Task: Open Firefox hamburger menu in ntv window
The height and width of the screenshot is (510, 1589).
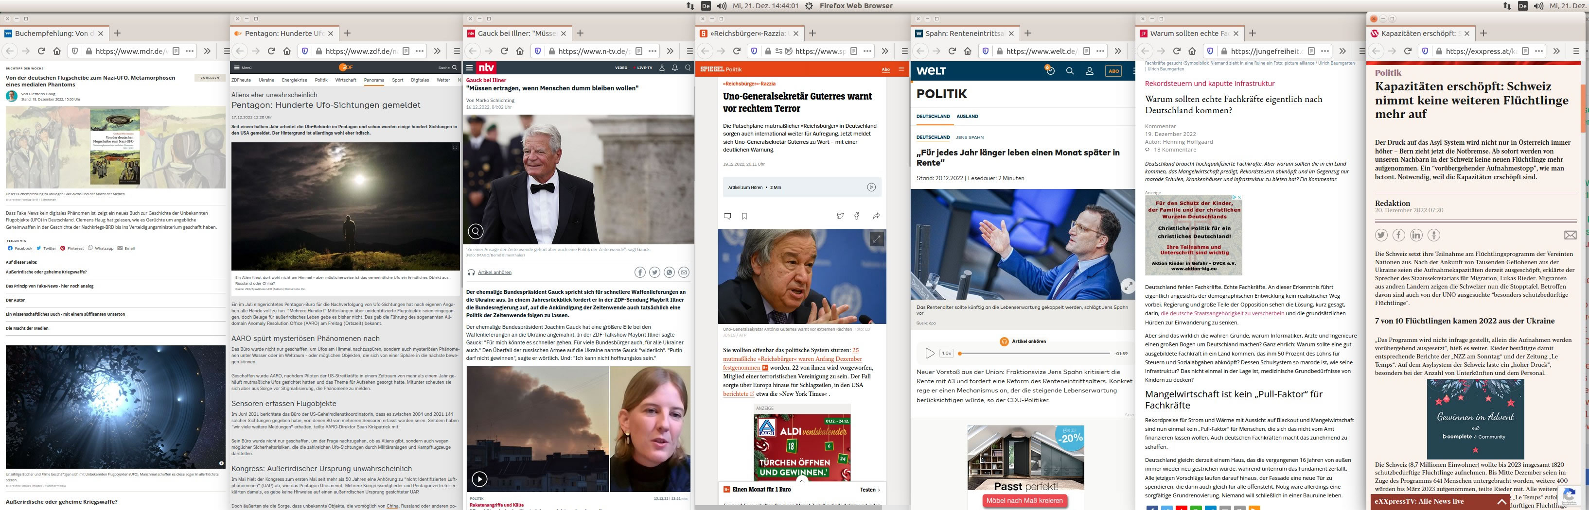Action: pyautogui.click(x=689, y=51)
